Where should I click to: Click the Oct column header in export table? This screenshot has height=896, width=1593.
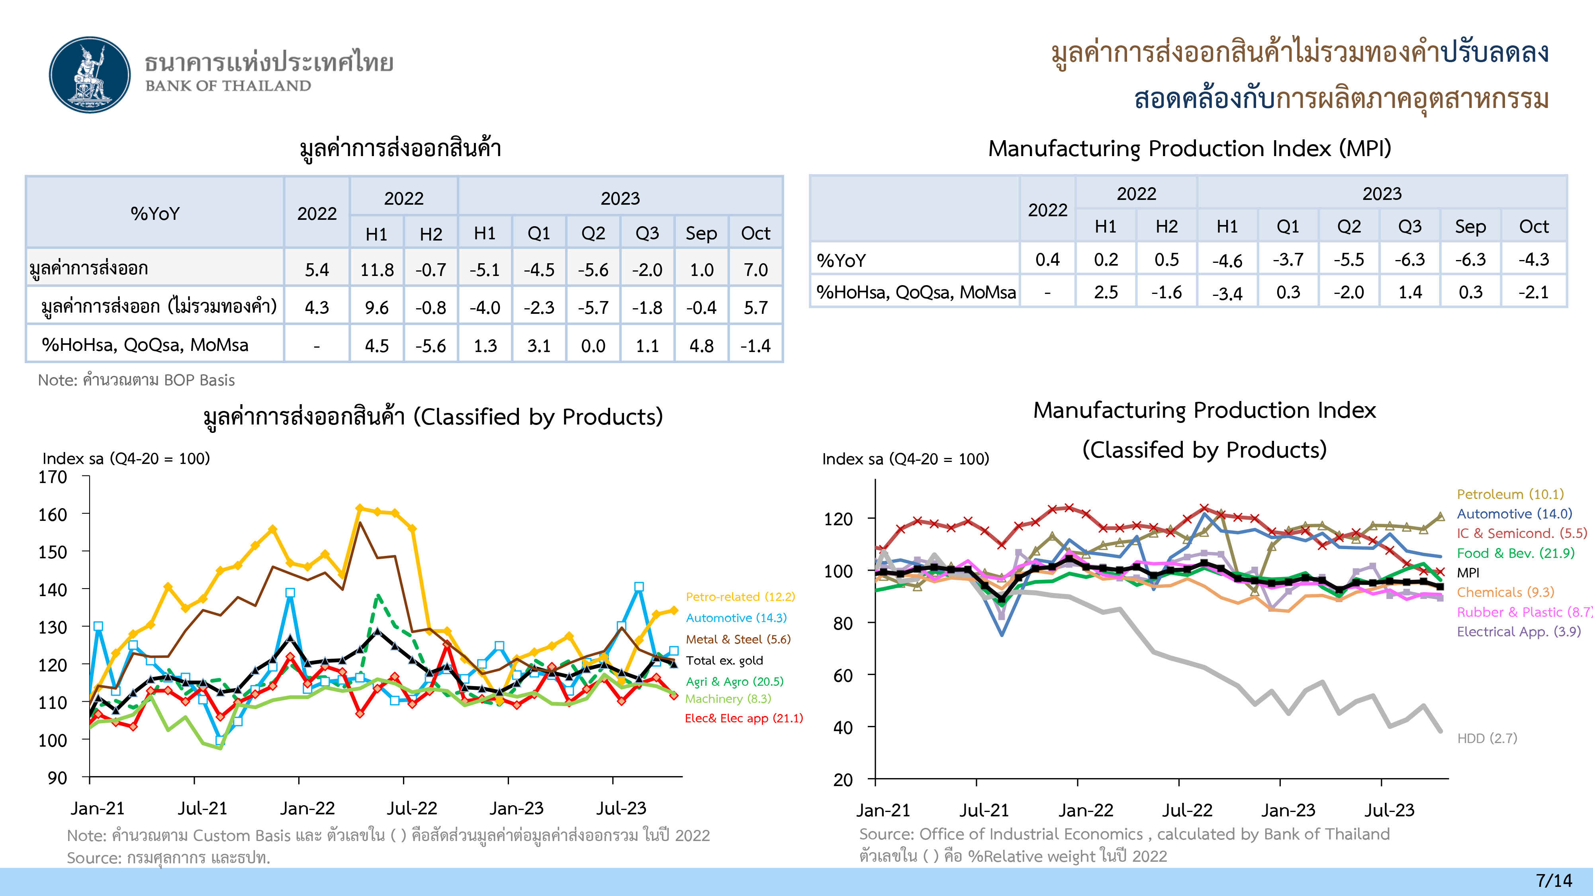pos(755,233)
